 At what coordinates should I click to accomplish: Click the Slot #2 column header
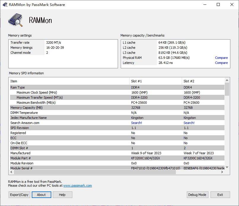203,81
